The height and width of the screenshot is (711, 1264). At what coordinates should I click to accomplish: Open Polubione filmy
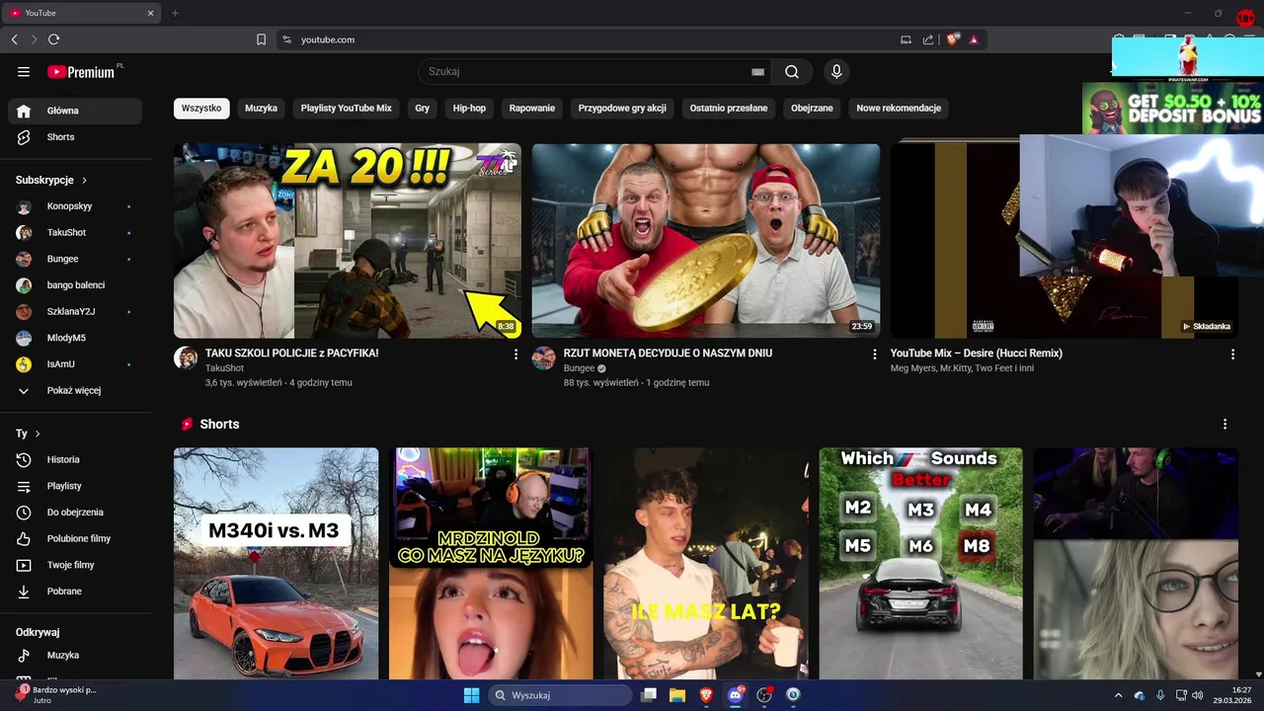click(x=75, y=538)
